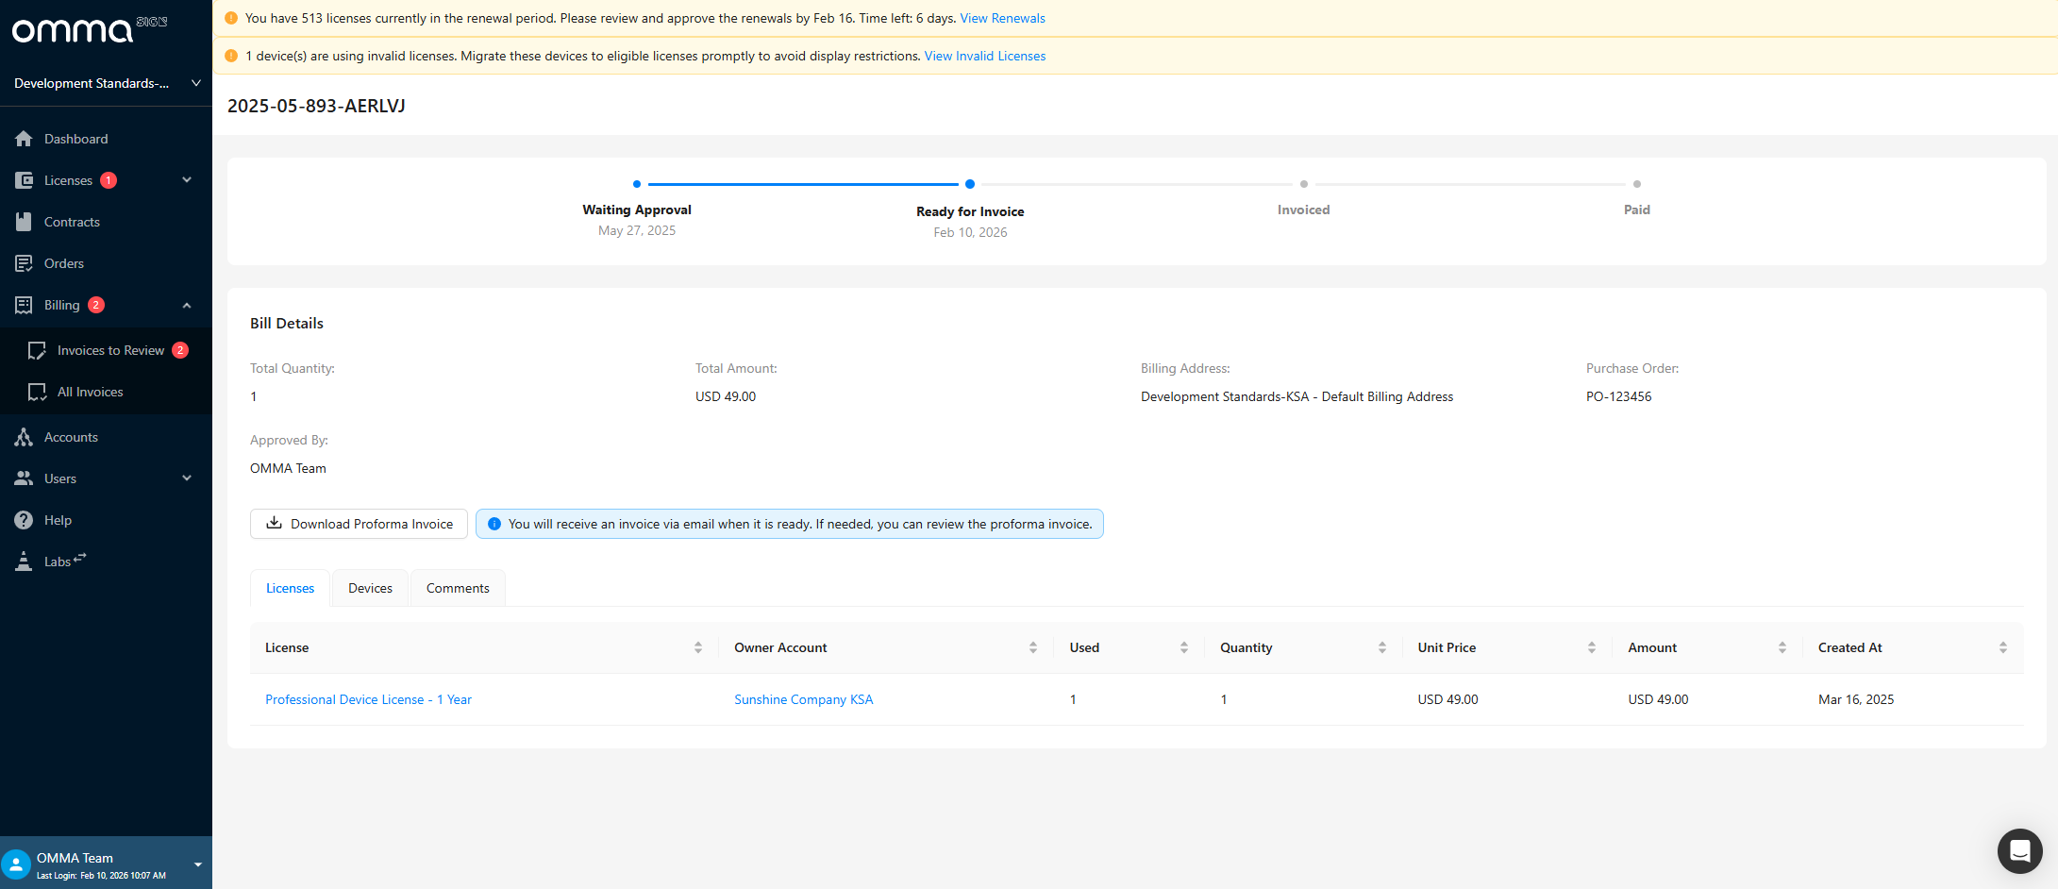2058x889 pixels.
Task: Open Orders via its sidebar icon
Action: point(24,263)
